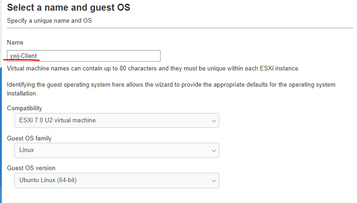
Task: Click the Guest OS version label
Action: (x=31, y=168)
